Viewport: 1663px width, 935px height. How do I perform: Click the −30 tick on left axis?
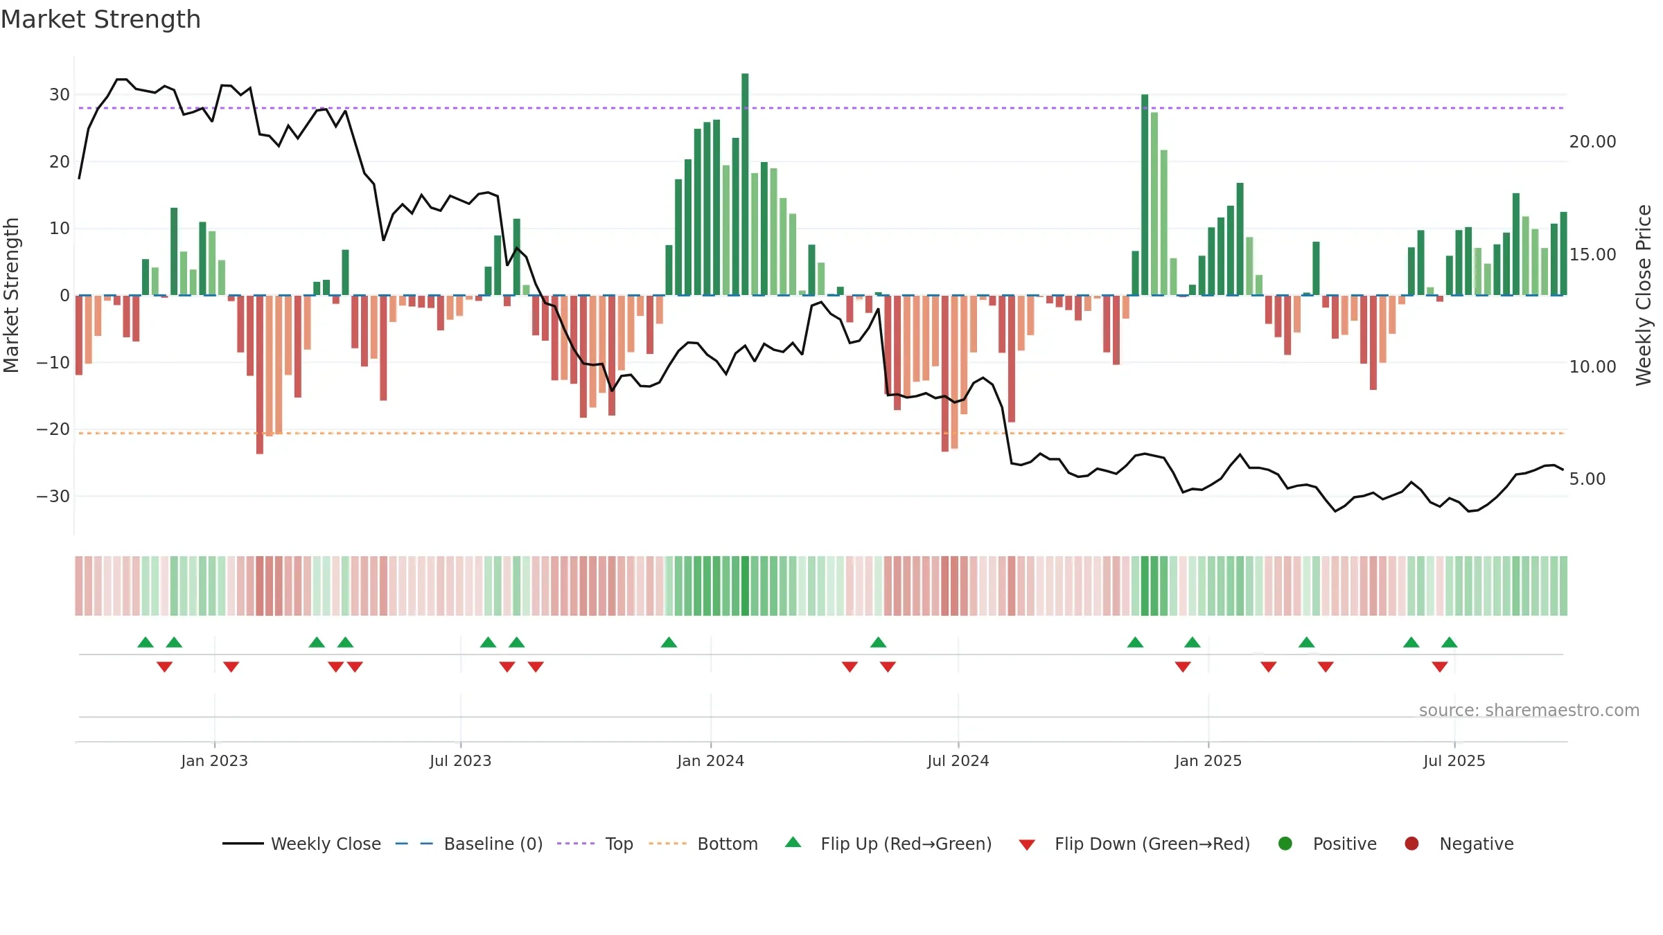pyautogui.click(x=53, y=496)
